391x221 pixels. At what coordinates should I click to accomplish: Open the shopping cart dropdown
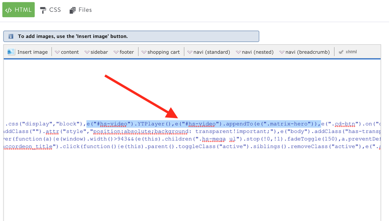pyautogui.click(x=161, y=52)
